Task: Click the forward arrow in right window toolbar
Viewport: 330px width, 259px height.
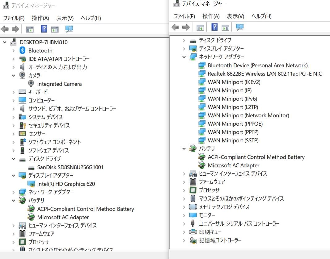Action: coord(186,27)
